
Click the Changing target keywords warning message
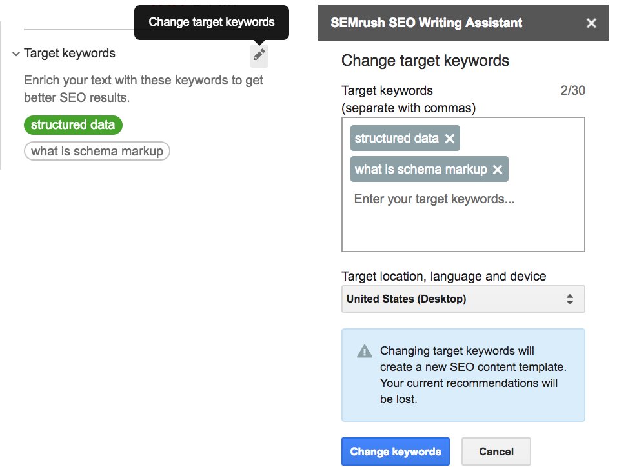pos(473,375)
